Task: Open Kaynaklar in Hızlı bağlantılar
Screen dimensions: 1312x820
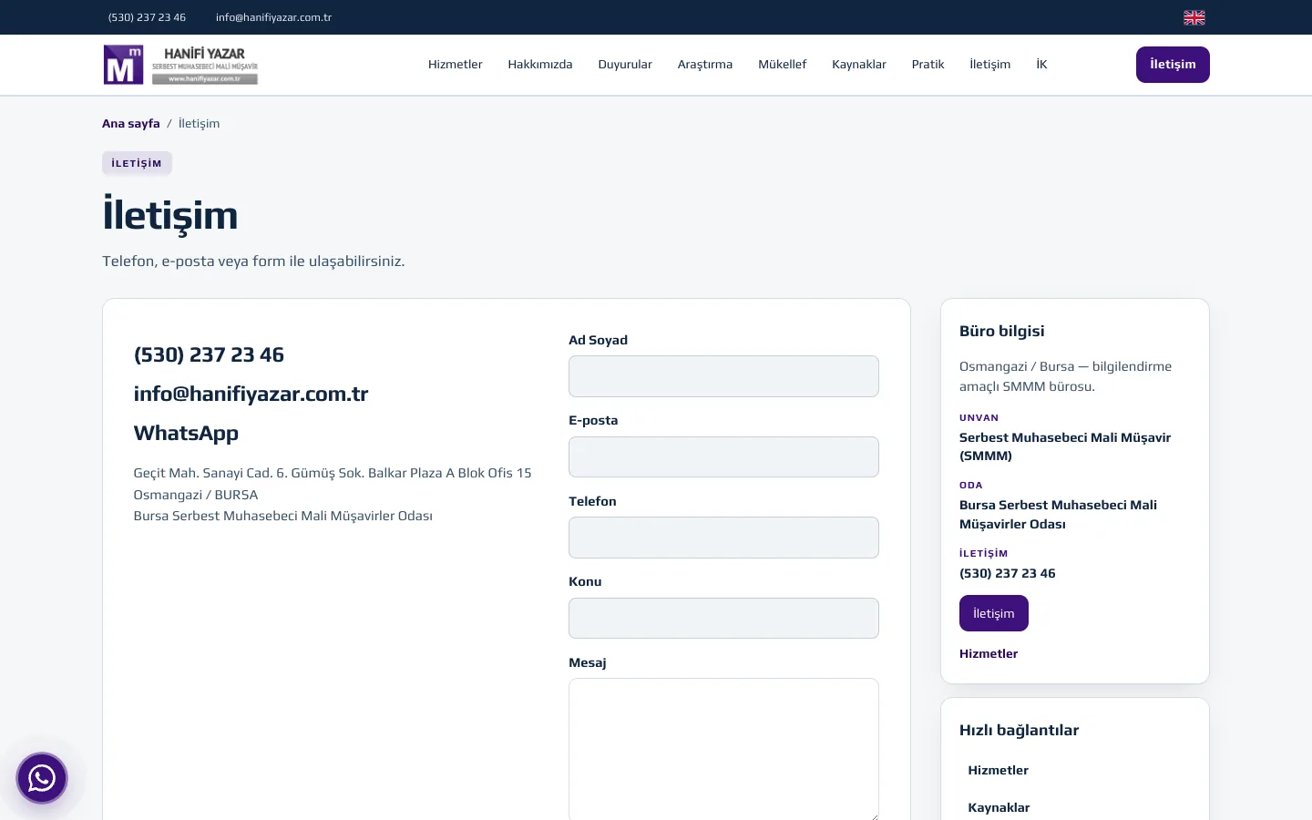Action: click(x=999, y=808)
